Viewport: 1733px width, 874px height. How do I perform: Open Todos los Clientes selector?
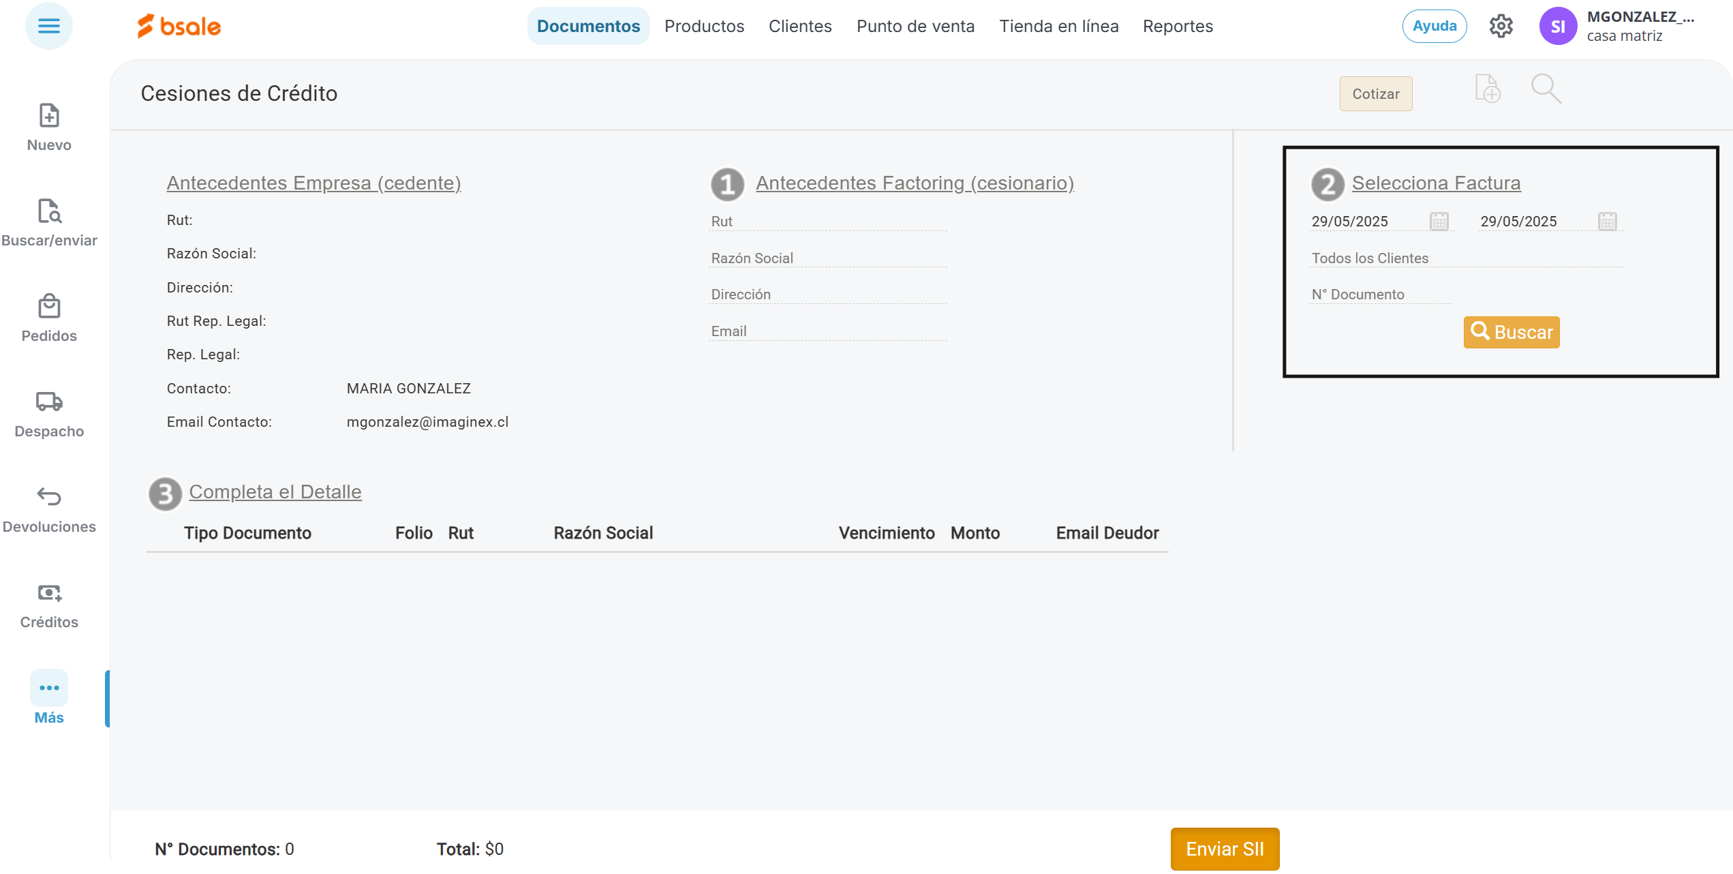(1465, 258)
